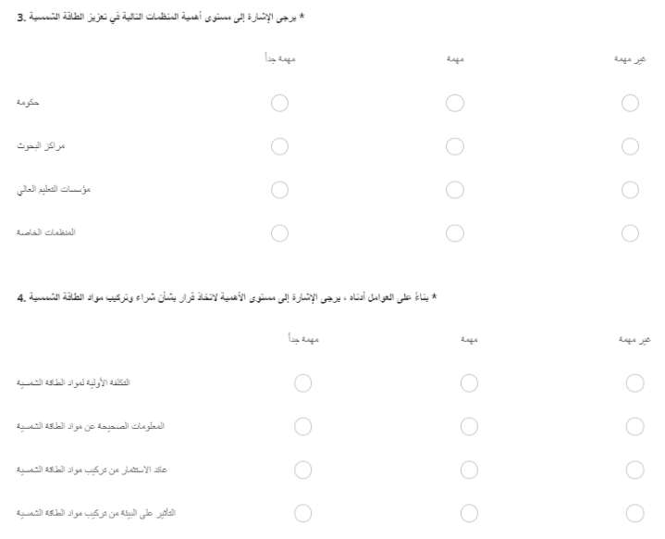The image size is (665, 539).
Task: Rate التأثير على البيئة as 'غير مهمة'
Action: pos(634,511)
